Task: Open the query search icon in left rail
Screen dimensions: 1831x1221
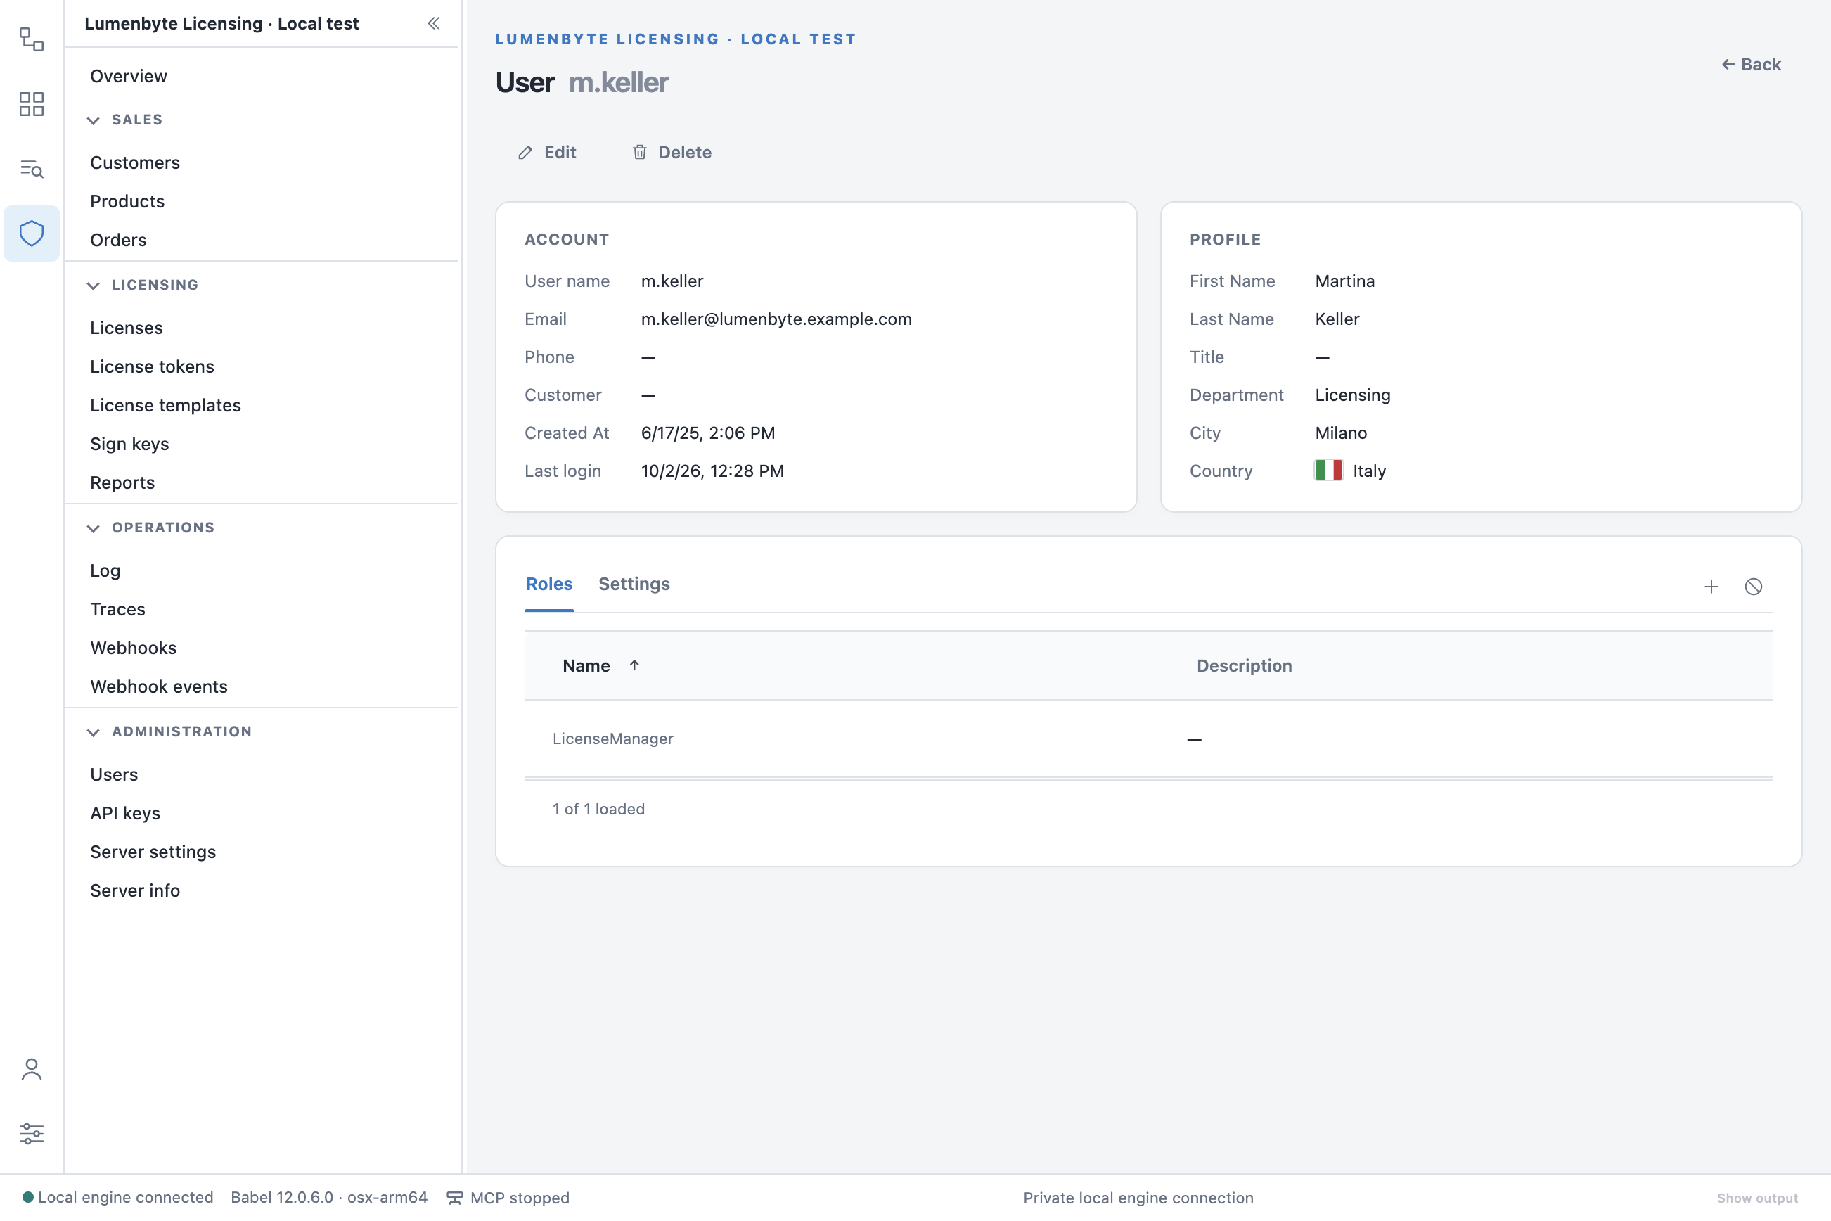Action: [x=31, y=168]
